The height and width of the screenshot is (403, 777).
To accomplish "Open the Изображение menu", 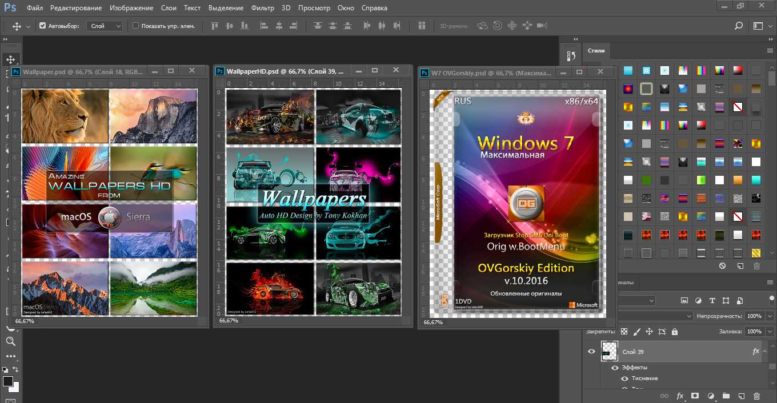I will [130, 8].
